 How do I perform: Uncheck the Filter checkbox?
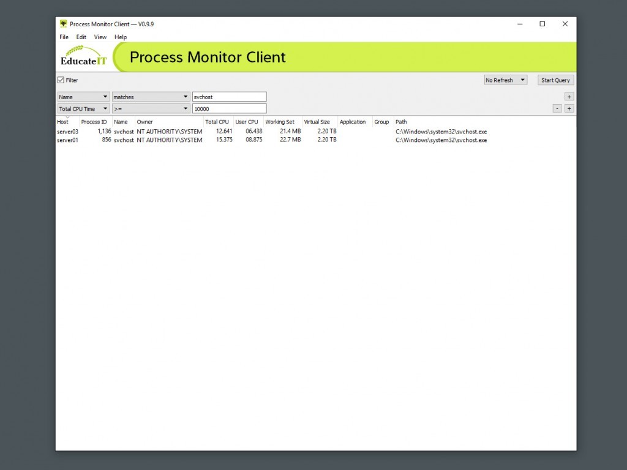click(61, 80)
